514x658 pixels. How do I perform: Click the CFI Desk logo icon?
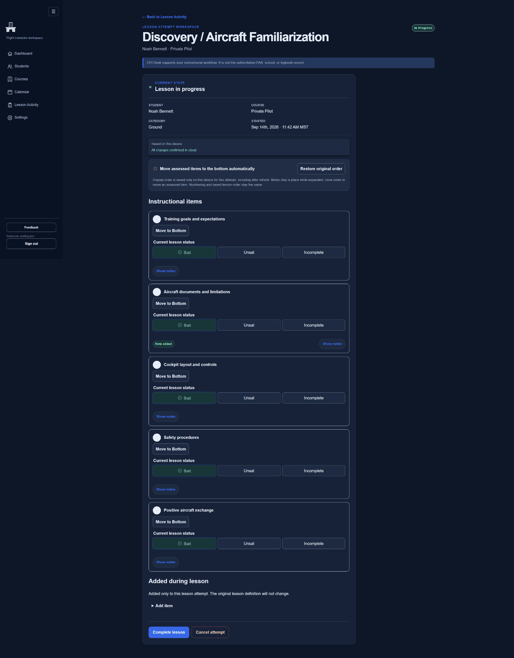click(x=11, y=27)
